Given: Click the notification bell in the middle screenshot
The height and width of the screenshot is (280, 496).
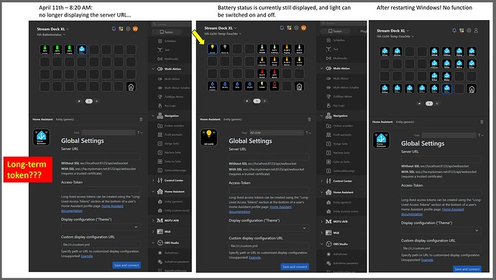Looking at the screenshot, I should [282, 28].
